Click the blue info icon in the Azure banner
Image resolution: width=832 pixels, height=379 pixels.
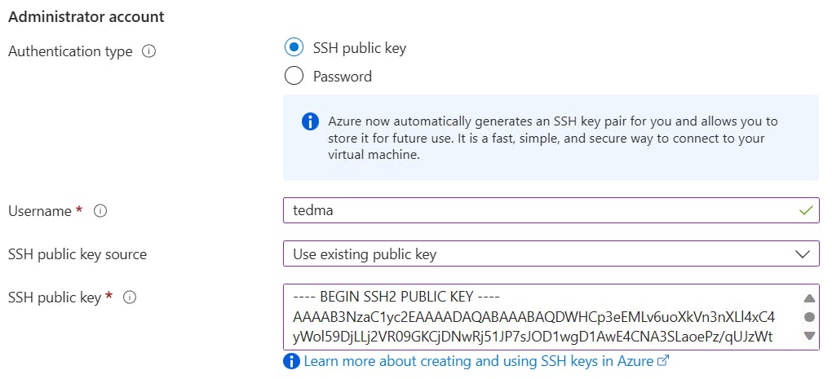(310, 121)
